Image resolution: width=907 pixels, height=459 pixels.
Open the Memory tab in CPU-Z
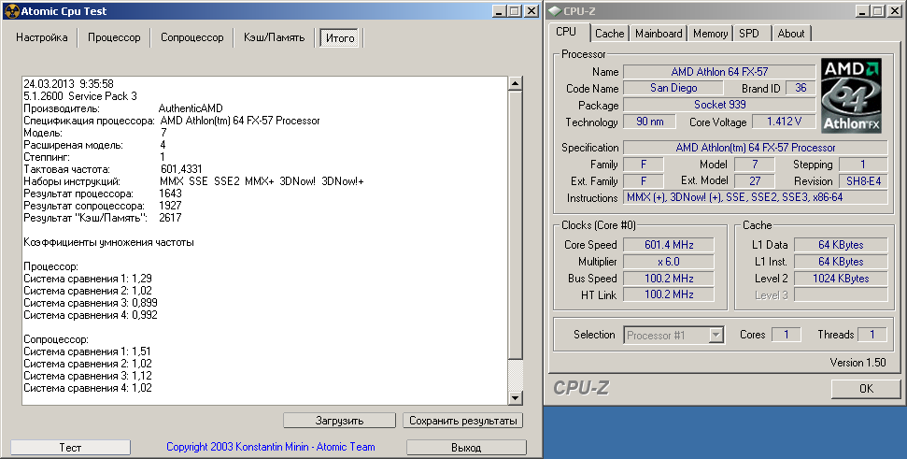coord(710,34)
